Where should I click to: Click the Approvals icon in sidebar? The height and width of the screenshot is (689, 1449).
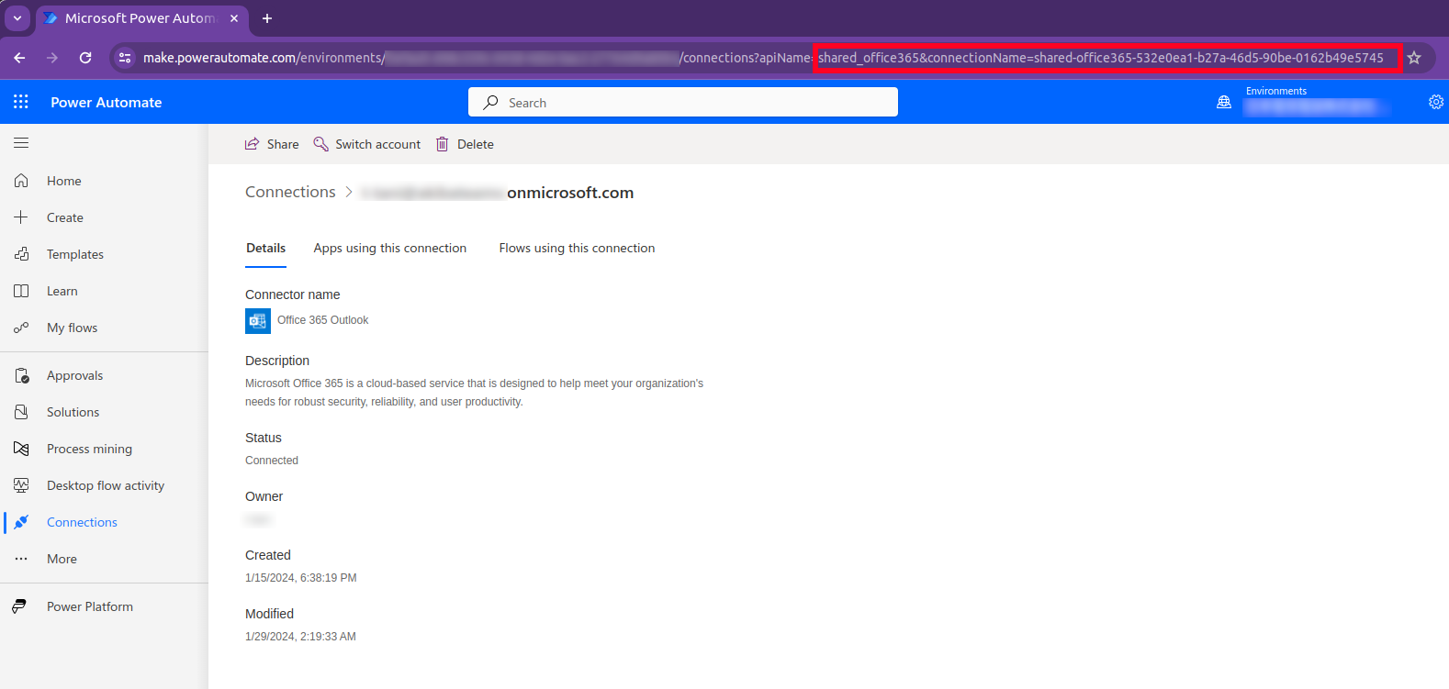coord(21,375)
